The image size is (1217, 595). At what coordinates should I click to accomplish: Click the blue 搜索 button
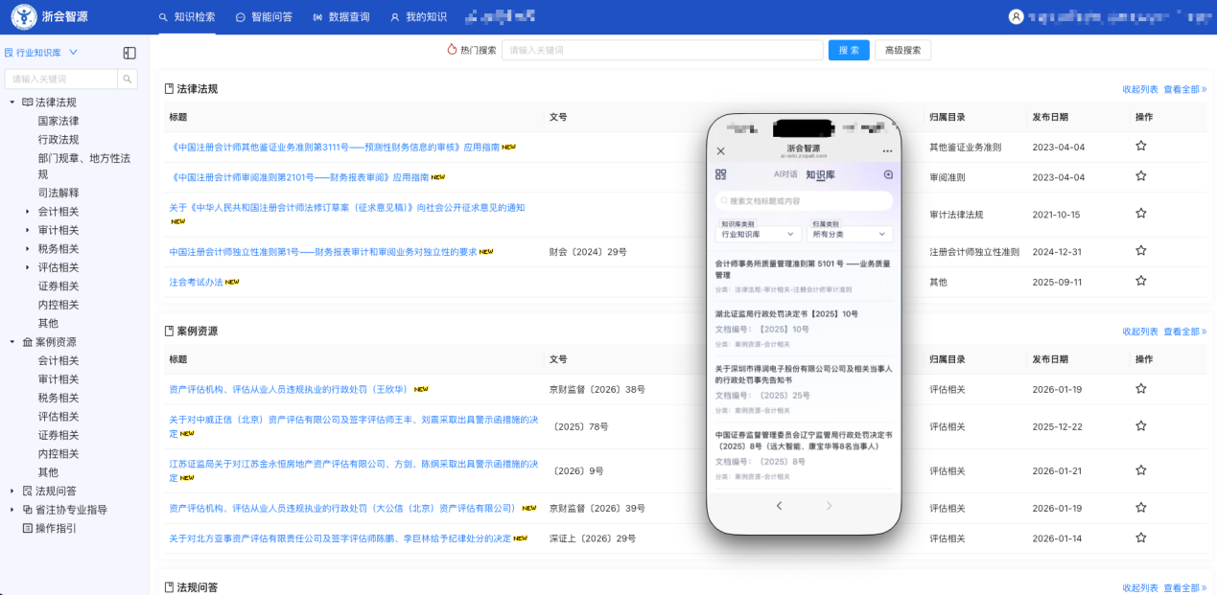pos(848,49)
